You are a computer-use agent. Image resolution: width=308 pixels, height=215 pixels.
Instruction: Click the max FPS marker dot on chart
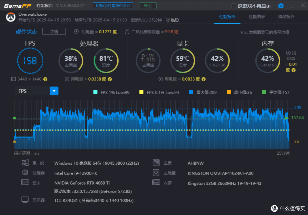pos(47,108)
